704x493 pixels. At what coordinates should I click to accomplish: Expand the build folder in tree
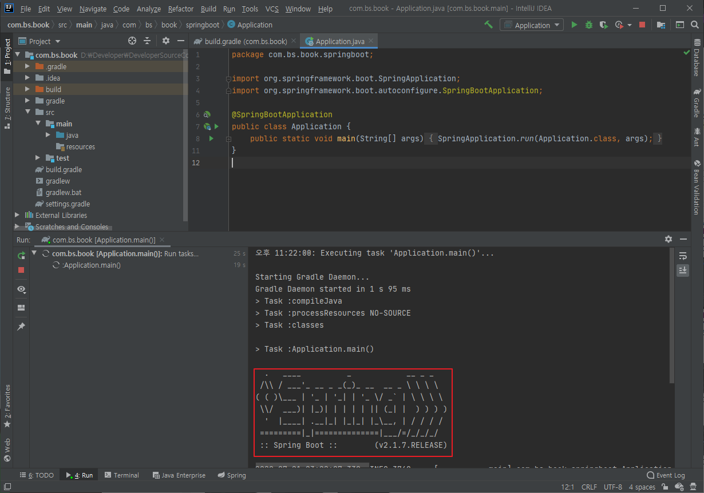(27, 89)
